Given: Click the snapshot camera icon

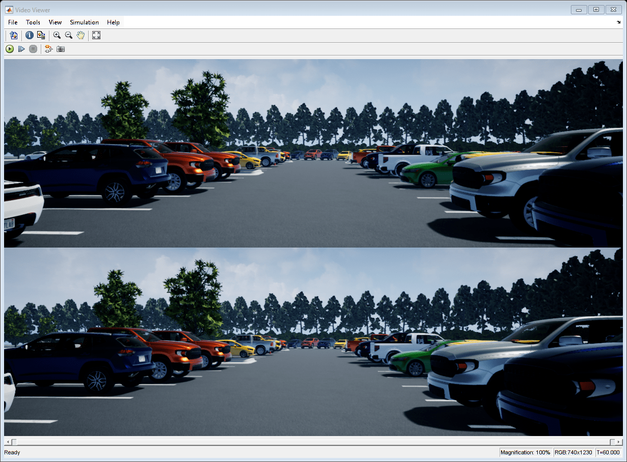Looking at the screenshot, I should (61, 49).
